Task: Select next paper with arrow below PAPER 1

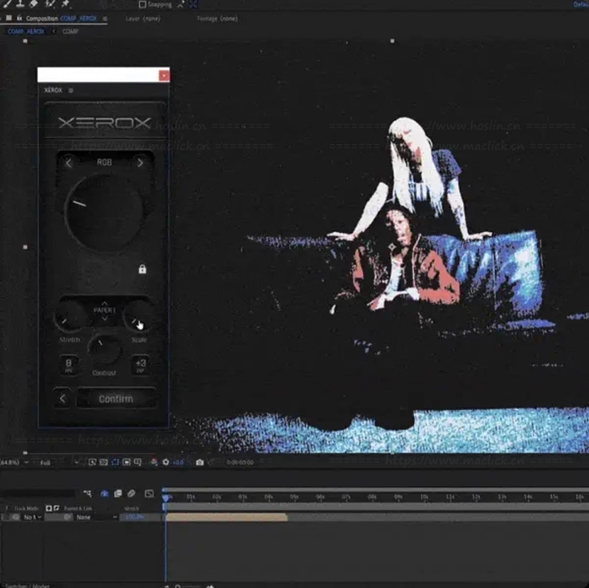Action: (x=104, y=318)
